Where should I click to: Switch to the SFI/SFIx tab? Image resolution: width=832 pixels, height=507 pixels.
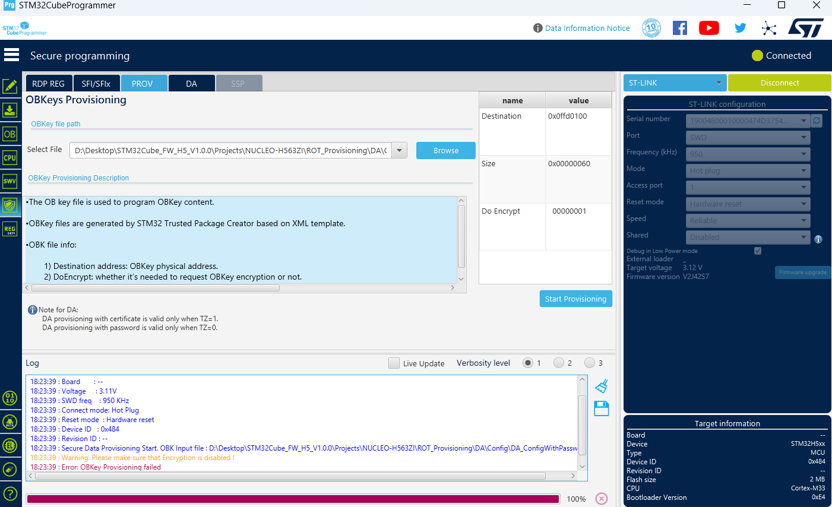point(96,83)
